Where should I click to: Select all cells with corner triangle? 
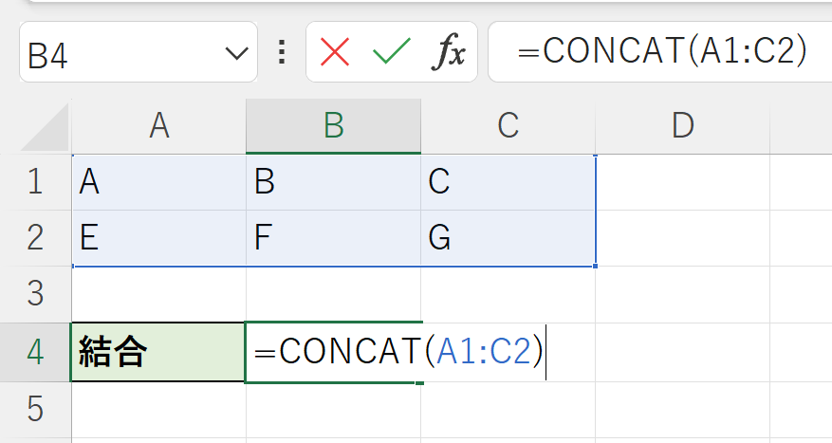tap(46, 127)
